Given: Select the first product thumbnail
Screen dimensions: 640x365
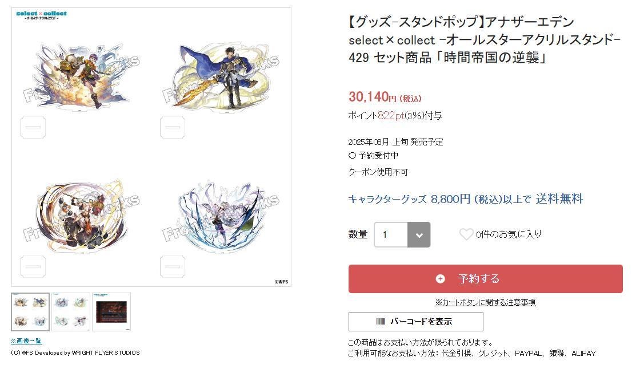Looking at the screenshot, I should pyautogui.click(x=30, y=312).
